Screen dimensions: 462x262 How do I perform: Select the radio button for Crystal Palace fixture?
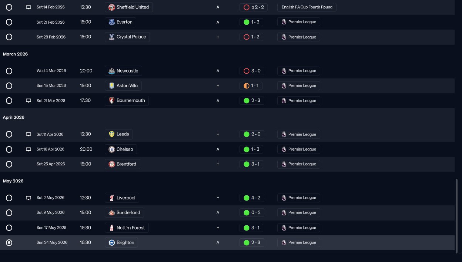[x=9, y=37]
